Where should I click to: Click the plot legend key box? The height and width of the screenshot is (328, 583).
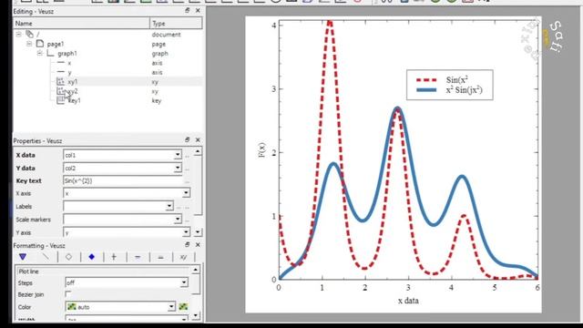(x=449, y=85)
